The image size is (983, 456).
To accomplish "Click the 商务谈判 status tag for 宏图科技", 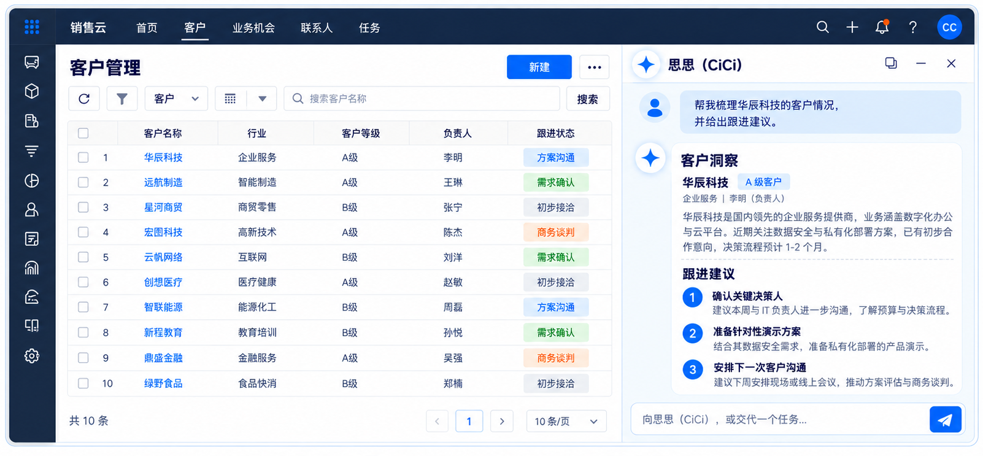I will (x=556, y=232).
